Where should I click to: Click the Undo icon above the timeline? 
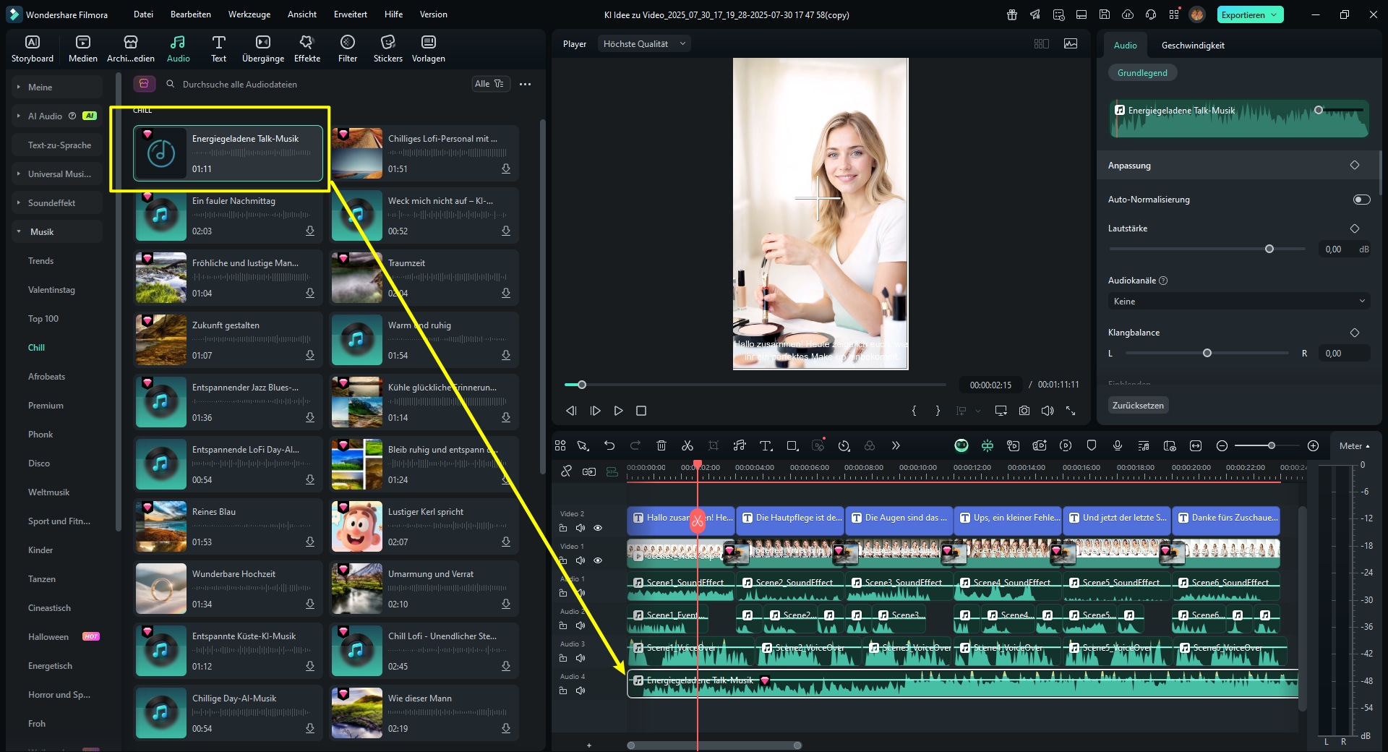tap(609, 445)
